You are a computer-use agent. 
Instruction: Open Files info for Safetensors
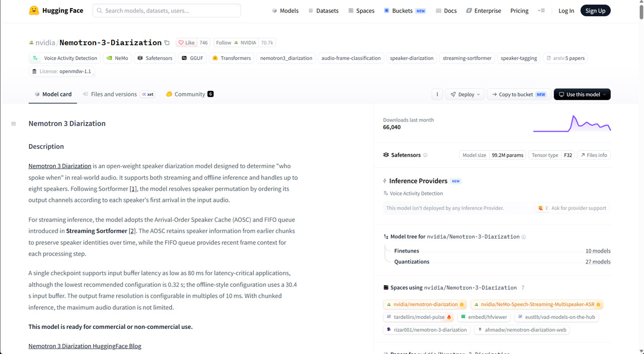coord(594,155)
